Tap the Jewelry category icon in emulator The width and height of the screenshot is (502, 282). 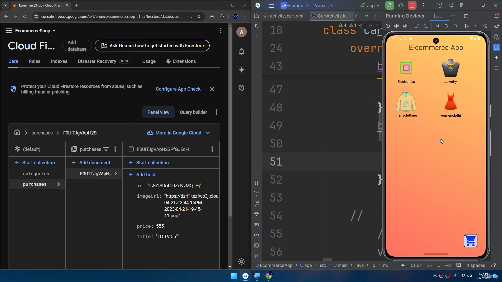click(450, 68)
